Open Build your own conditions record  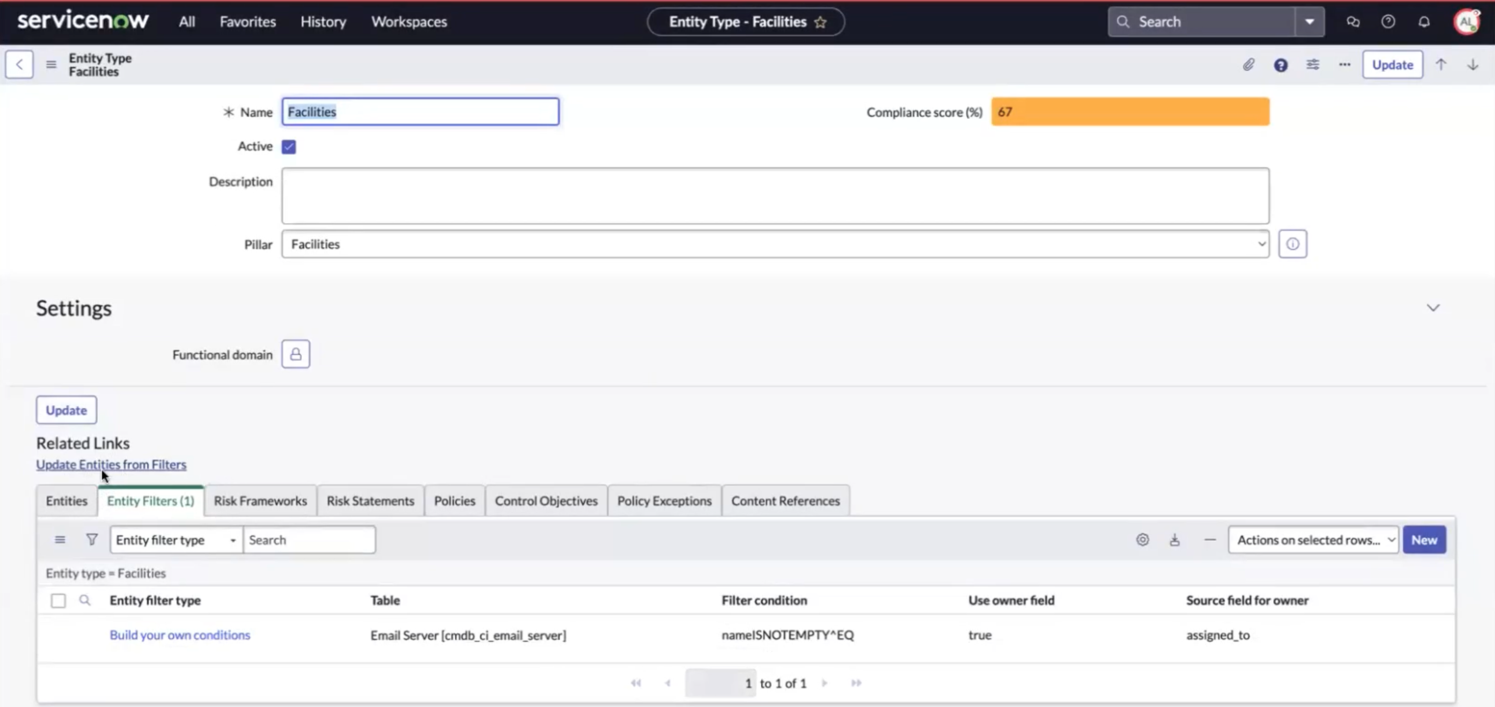[180, 635]
